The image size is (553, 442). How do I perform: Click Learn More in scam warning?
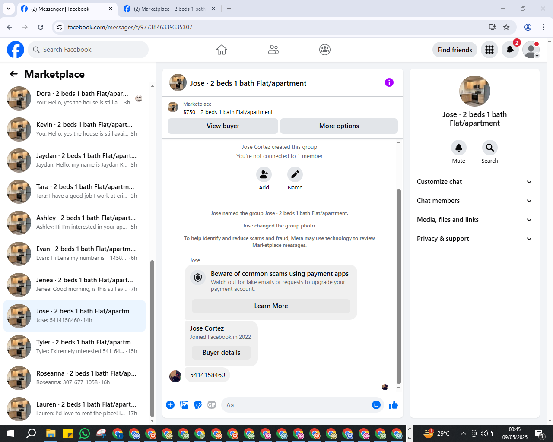click(x=271, y=306)
